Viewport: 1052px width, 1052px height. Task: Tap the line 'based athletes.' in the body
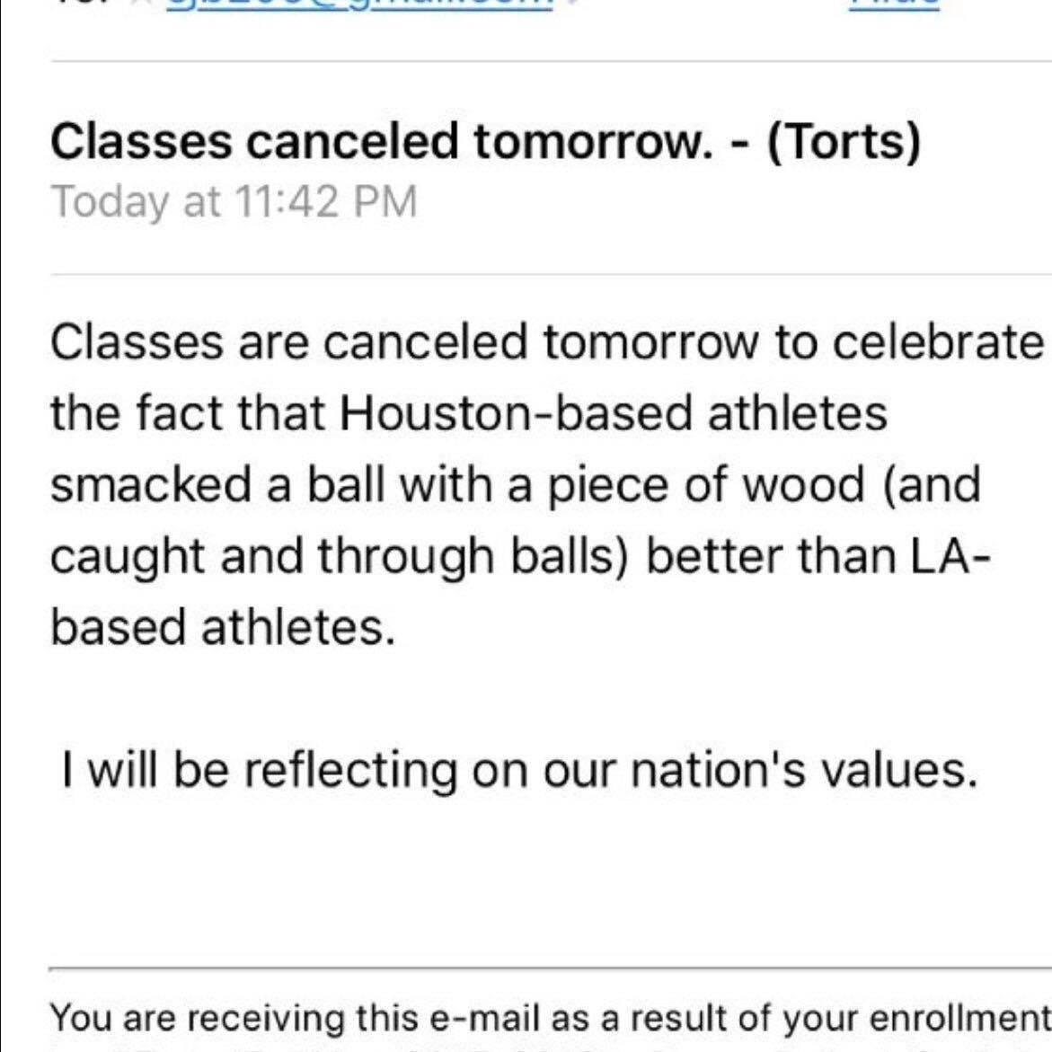pos(223,627)
